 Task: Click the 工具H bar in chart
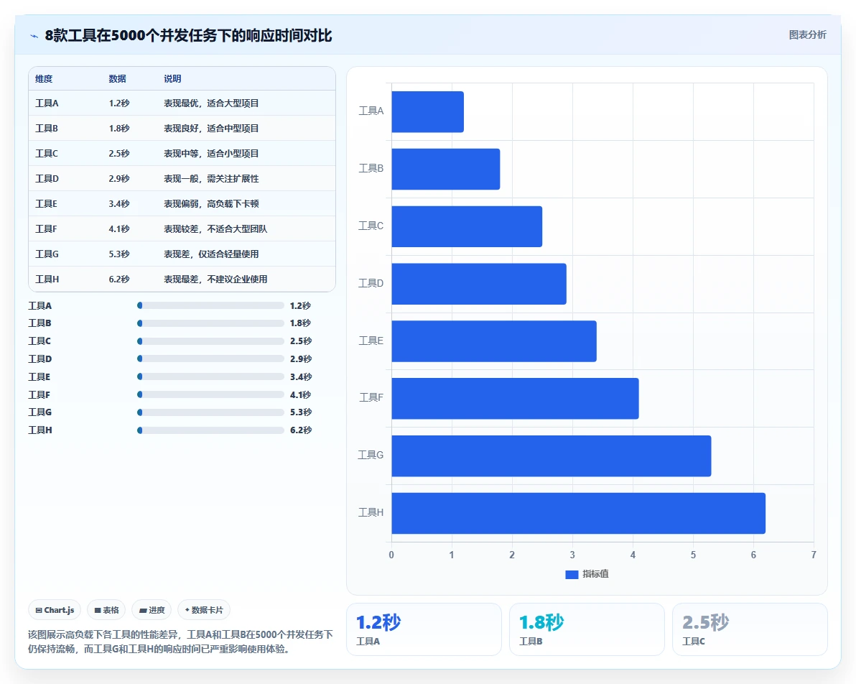[579, 513]
